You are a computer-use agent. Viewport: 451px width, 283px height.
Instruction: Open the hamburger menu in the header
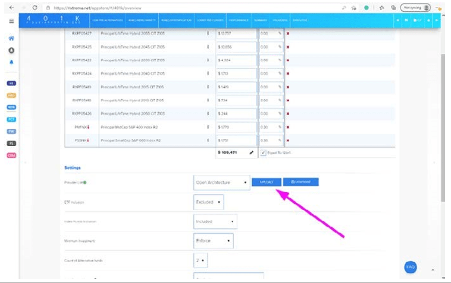click(x=11, y=21)
